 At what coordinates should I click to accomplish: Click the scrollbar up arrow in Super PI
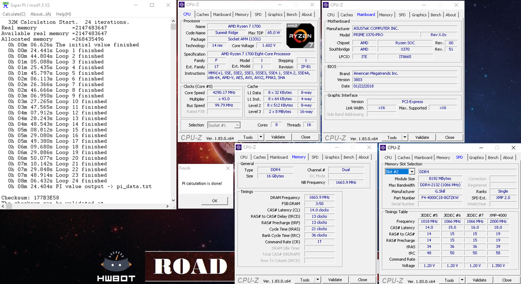tap(173, 21)
